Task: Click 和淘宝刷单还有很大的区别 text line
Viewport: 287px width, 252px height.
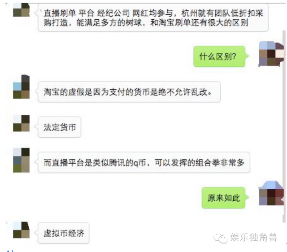Action: pyautogui.click(x=199, y=23)
